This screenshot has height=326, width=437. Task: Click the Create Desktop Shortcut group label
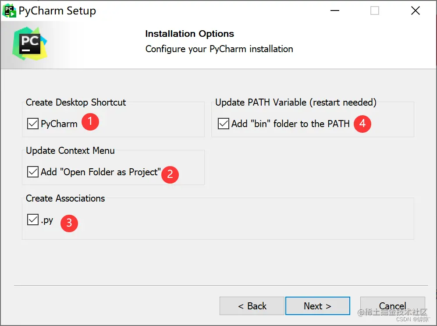[76, 103]
